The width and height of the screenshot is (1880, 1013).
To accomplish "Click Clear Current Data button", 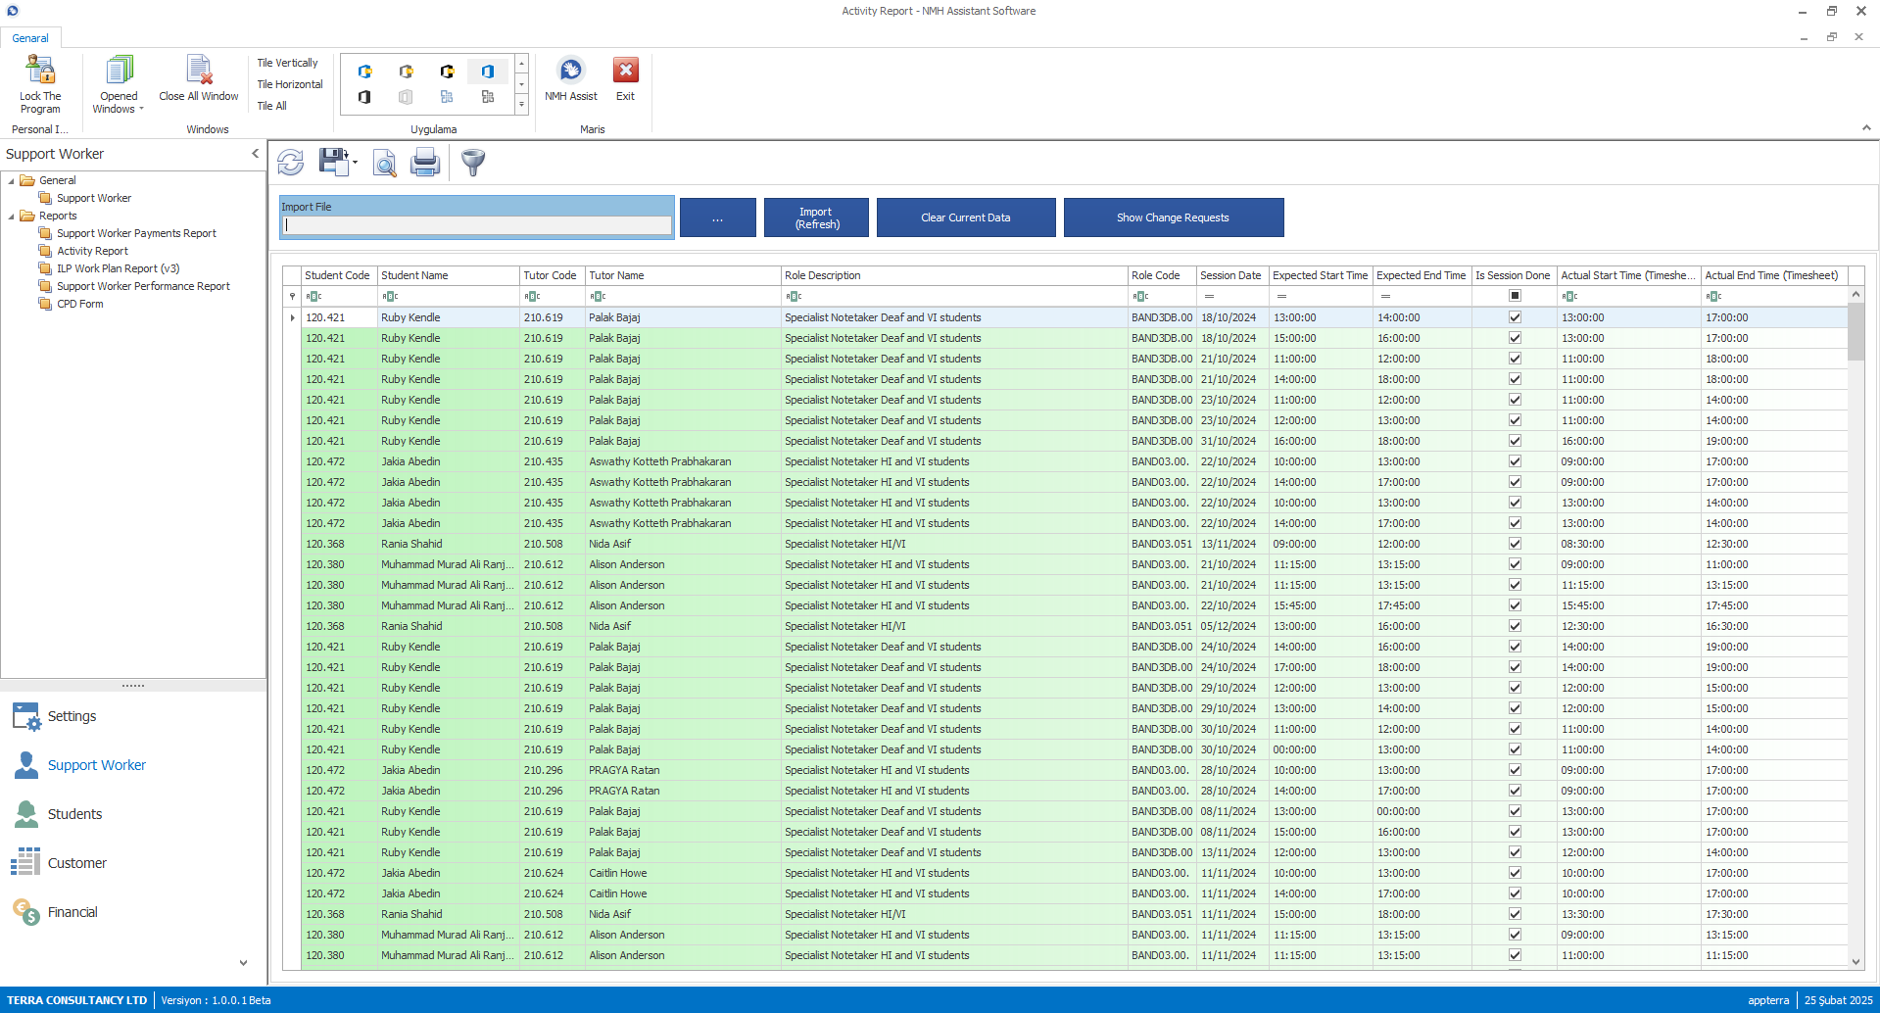I will (965, 217).
